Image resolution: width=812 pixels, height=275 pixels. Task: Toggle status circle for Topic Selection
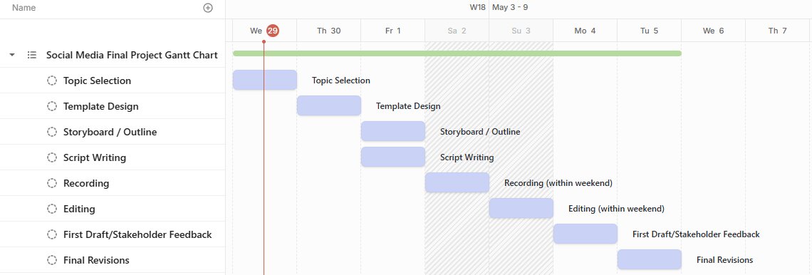(52, 81)
